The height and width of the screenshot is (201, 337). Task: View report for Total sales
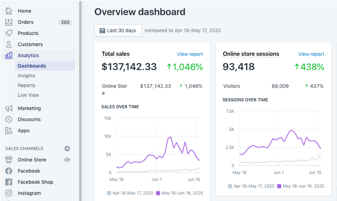click(x=190, y=54)
